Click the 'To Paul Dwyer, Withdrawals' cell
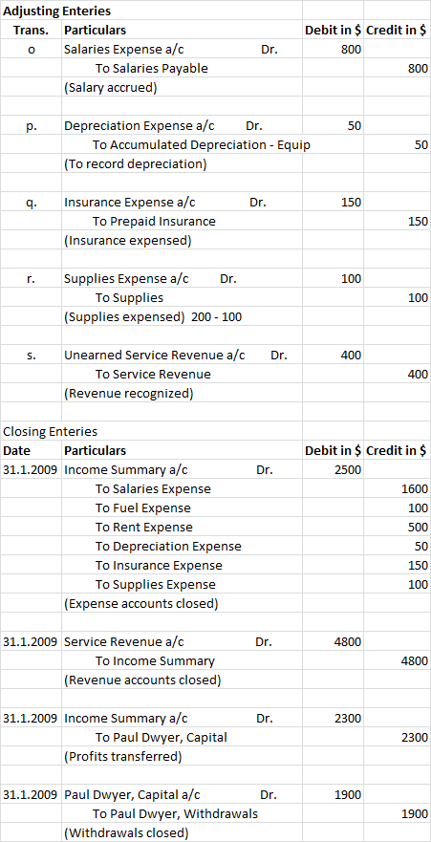 tap(182, 814)
